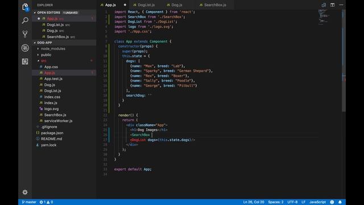Switch to the Dog.js editor tab
This screenshot has width=364, height=205.
(176, 5)
